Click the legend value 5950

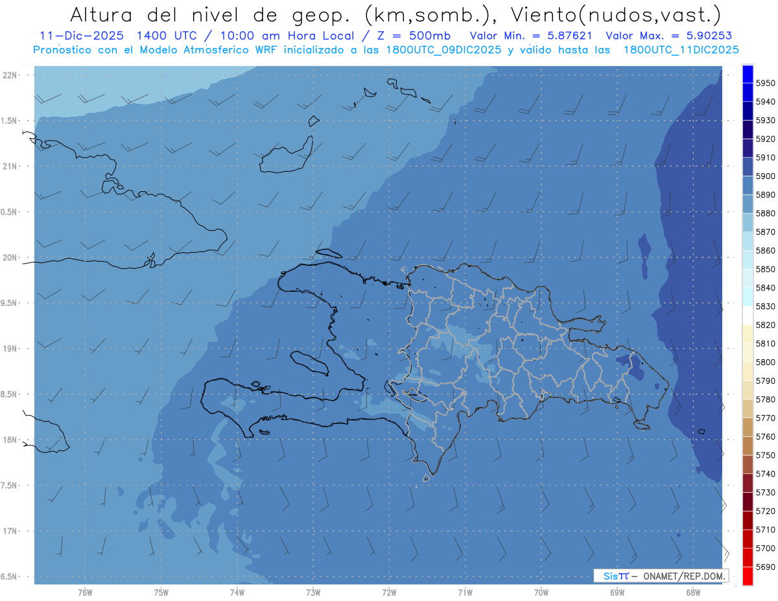click(766, 83)
